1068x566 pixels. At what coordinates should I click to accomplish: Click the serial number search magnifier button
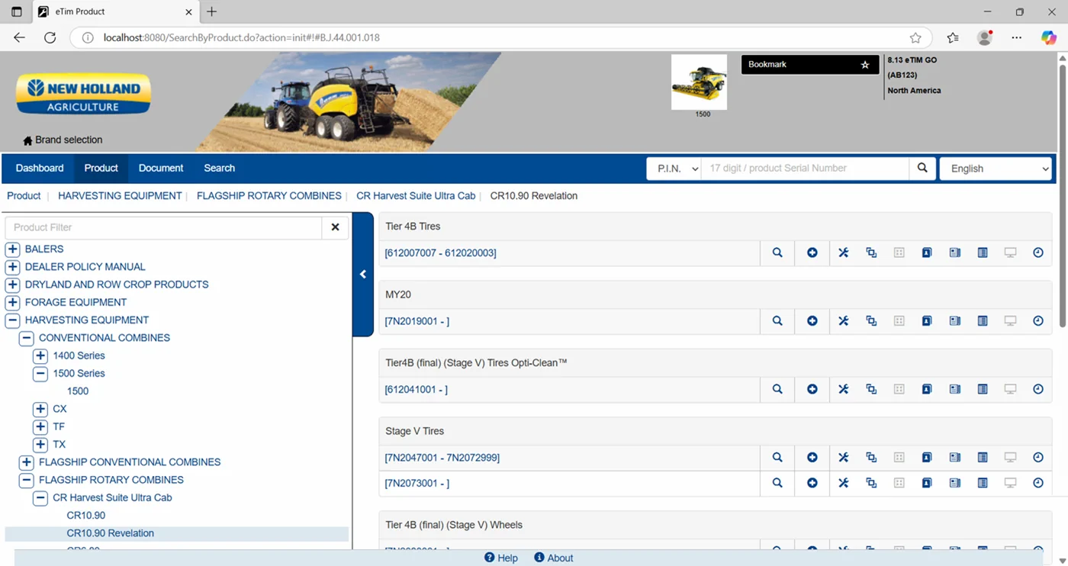pos(922,168)
